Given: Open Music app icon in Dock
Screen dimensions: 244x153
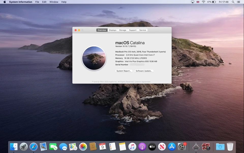Looking at the screenshot, I should coord(132,147).
